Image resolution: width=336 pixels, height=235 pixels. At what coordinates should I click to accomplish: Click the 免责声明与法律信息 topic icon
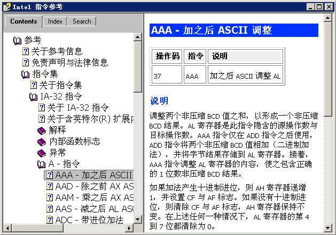pyautogui.click(x=26, y=63)
